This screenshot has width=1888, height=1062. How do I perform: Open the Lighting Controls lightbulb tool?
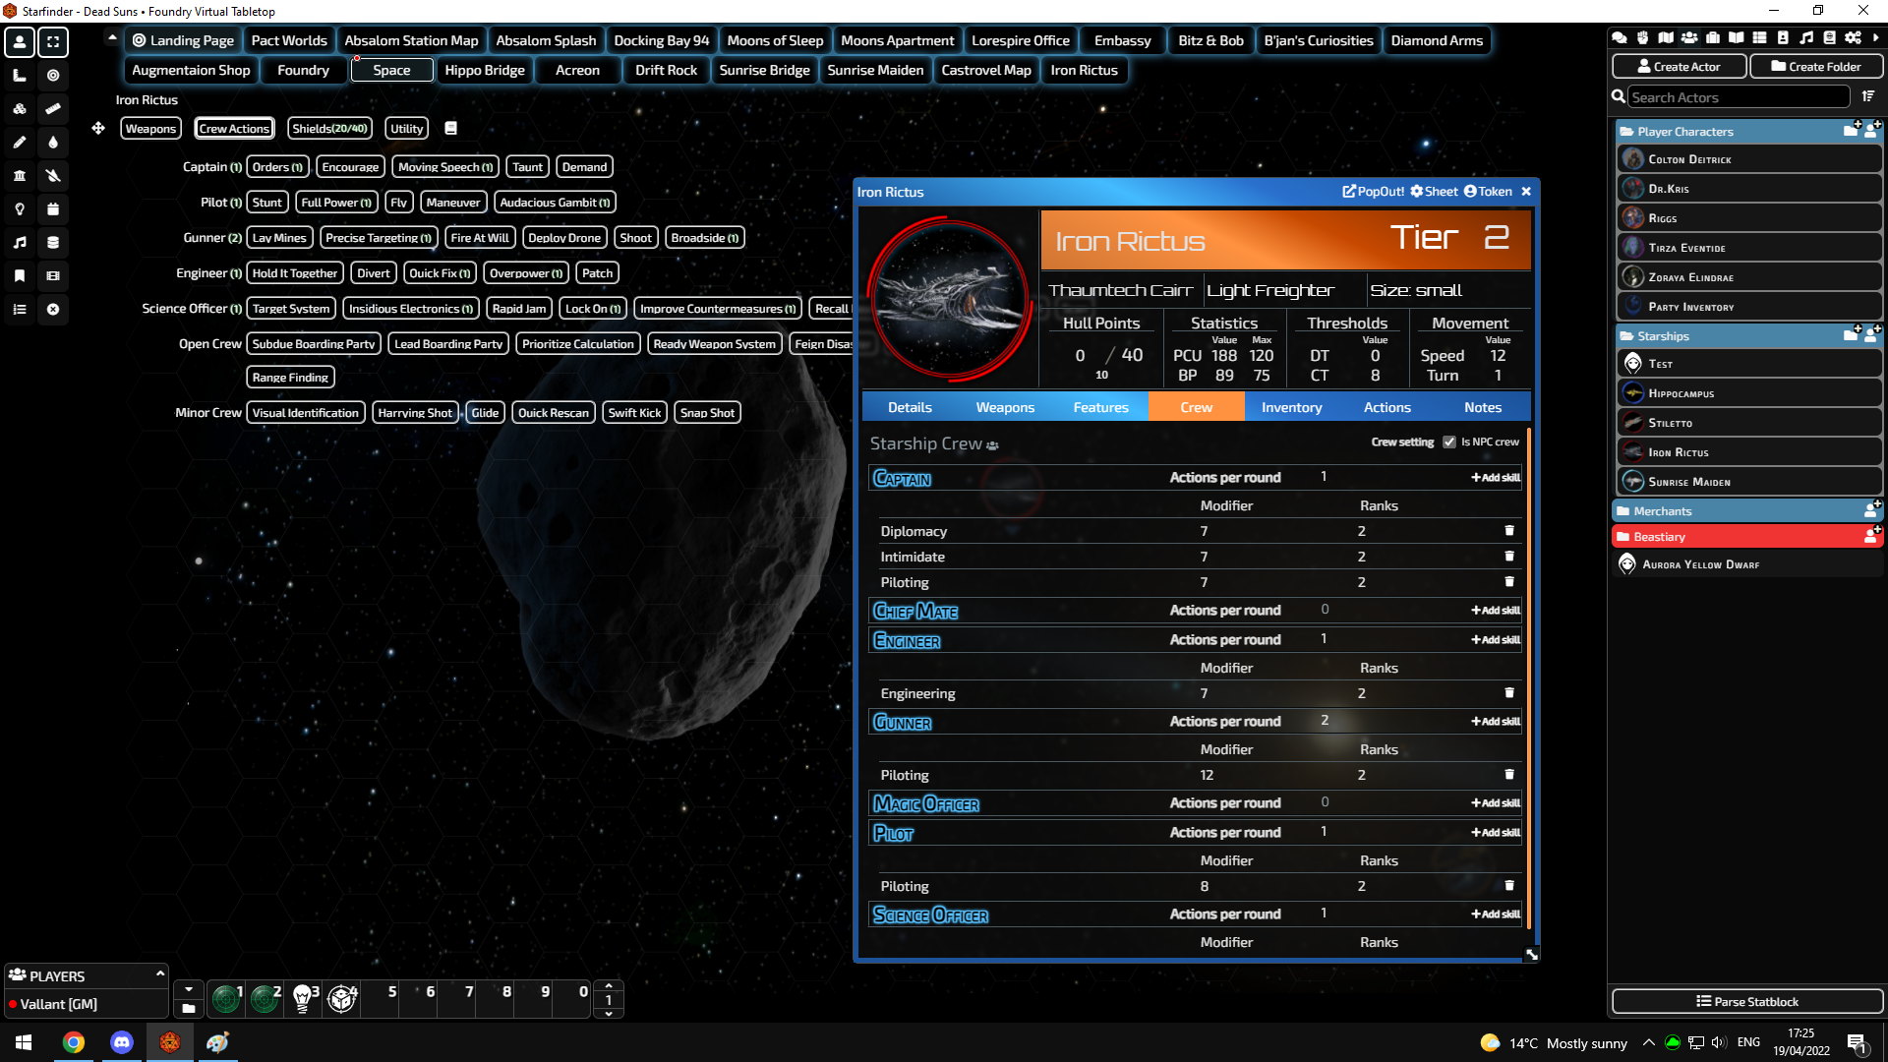(20, 209)
